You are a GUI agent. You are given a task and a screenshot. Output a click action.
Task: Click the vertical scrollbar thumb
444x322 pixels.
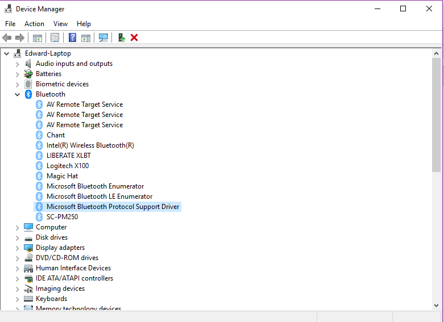click(x=436, y=115)
